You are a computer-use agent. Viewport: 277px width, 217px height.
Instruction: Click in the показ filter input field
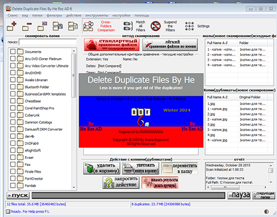tap(48, 42)
